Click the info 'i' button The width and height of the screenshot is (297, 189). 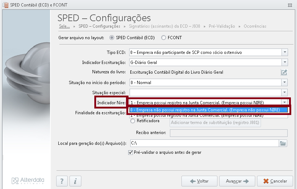pyautogui.click(x=75, y=181)
